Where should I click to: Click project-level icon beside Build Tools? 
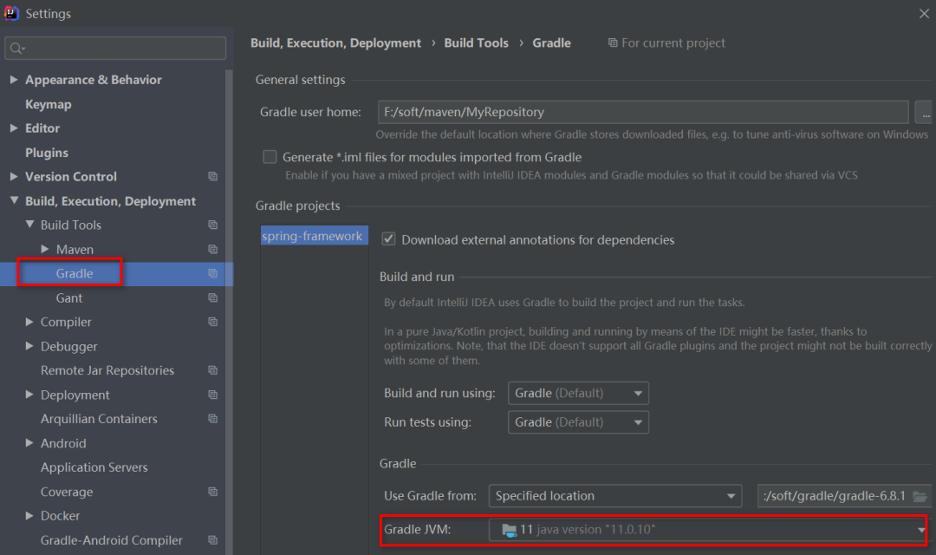212,225
